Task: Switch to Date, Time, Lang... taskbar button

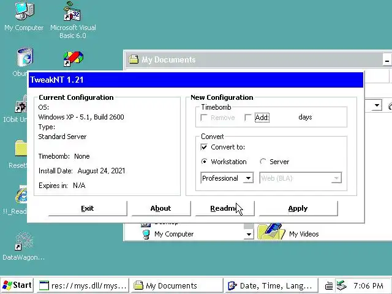Action: click(x=271, y=285)
